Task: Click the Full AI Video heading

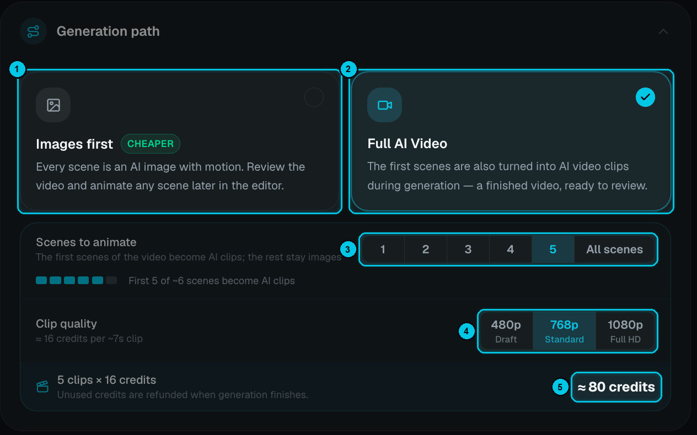Action: point(408,143)
